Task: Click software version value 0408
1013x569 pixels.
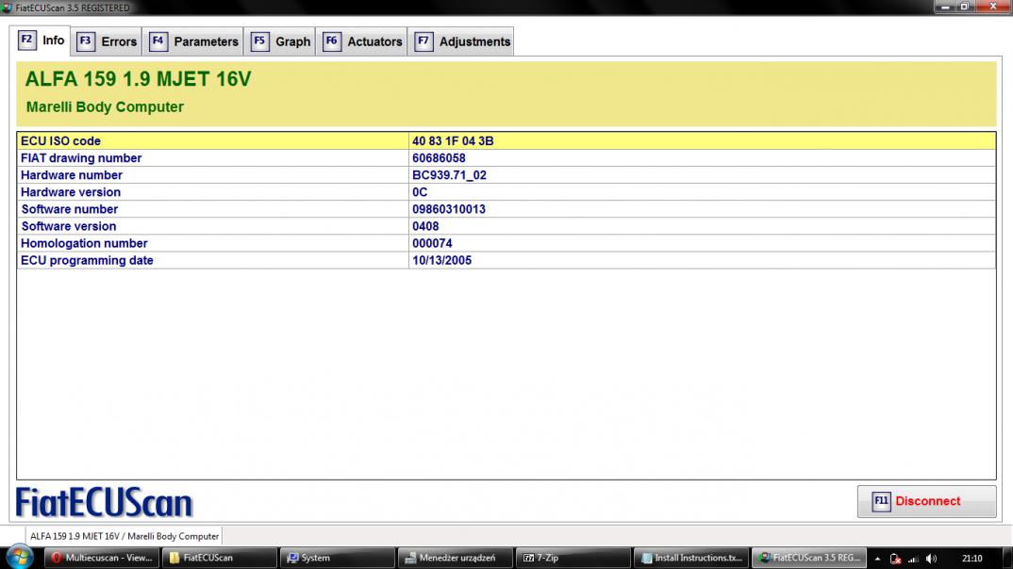Action: (425, 226)
